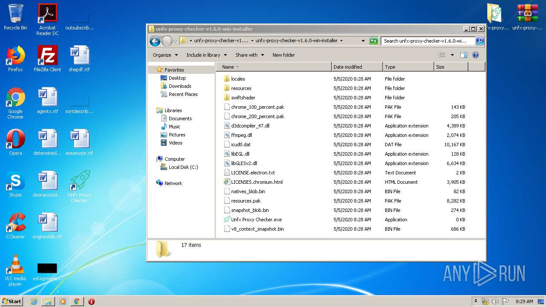Image resolution: width=546 pixels, height=307 pixels.
Task: Open the Help question mark icon
Action: pyautogui.click(x=476, y=55)
